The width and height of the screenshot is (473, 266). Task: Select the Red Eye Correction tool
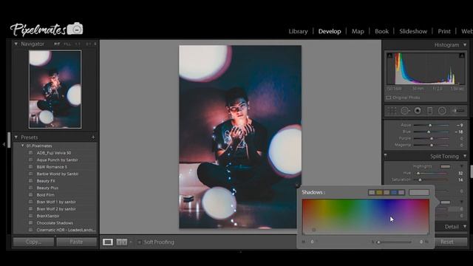tap(418, 111)
